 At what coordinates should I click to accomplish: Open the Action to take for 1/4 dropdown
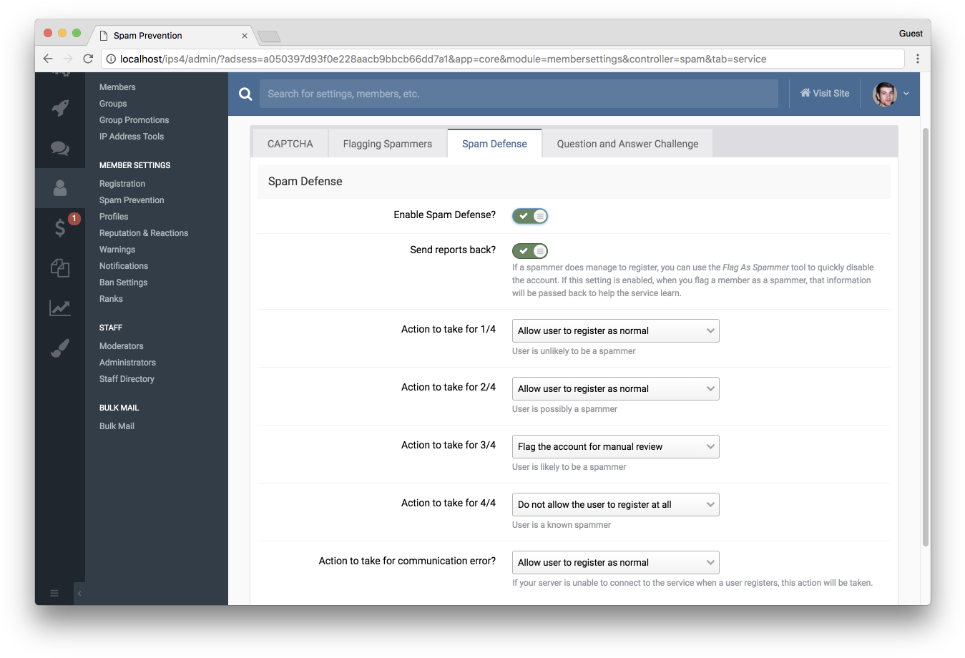click(x=615, y=331)
